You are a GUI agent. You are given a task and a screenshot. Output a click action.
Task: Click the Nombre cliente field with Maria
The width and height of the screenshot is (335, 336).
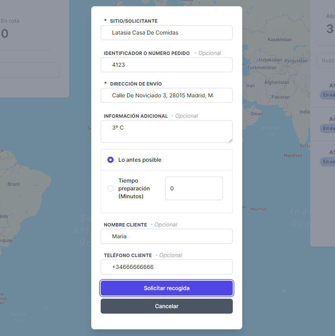(167, 236)
